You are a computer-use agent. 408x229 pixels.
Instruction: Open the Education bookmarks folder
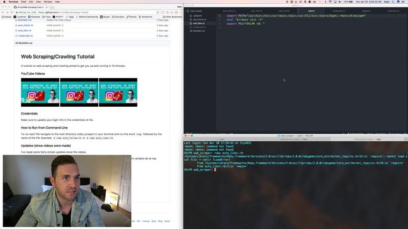[x=118, y=17]
